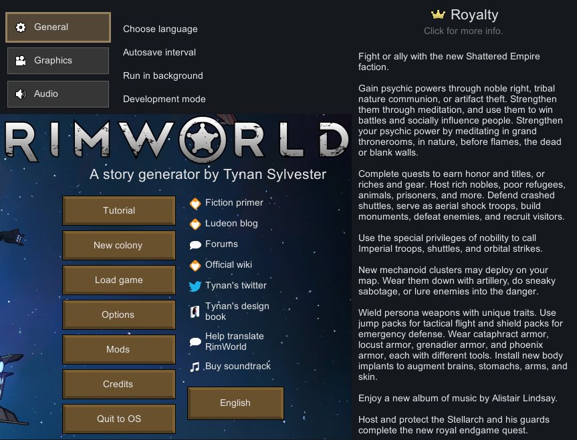Click the Royalty crown icon
Image resolution: width=577 pixels, height=440 pixels.
click(x=438, y=15)
